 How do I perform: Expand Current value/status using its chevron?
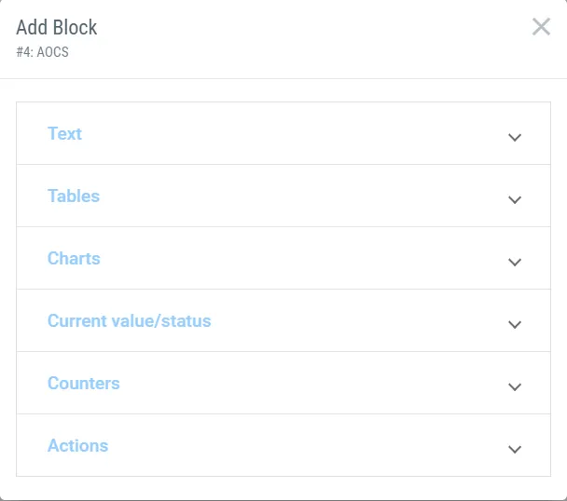pos(514,324)
